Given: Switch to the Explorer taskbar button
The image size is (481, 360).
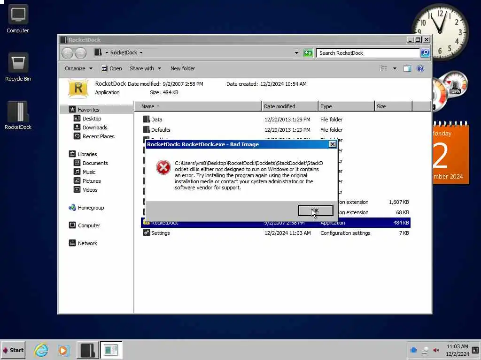Looking at the screenshot, I should 88,350.
